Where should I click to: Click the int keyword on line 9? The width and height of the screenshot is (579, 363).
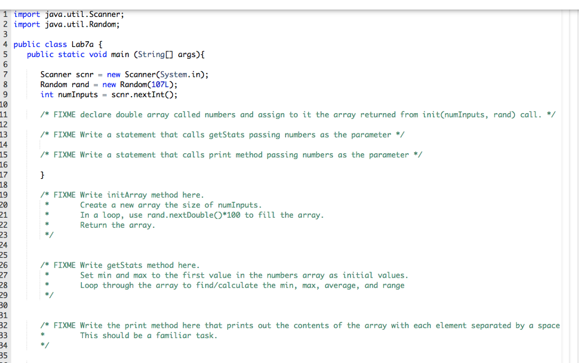[x=46, y=94]
